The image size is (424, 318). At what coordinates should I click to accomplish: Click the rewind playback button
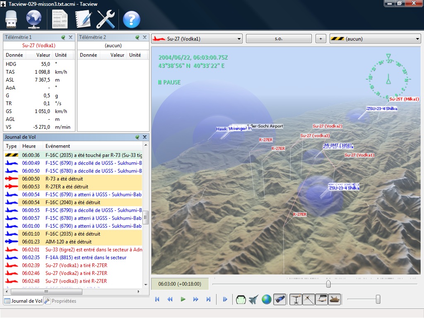click(x=170, y=299)
